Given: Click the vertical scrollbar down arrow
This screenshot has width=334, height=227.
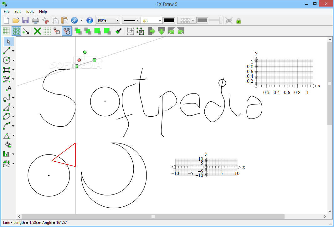Looking at the screenshot, I should [x=330, y=211].
